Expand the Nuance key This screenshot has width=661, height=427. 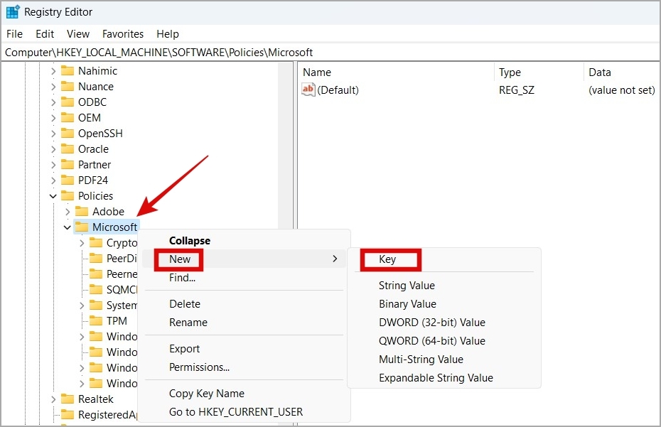point(53,87)
